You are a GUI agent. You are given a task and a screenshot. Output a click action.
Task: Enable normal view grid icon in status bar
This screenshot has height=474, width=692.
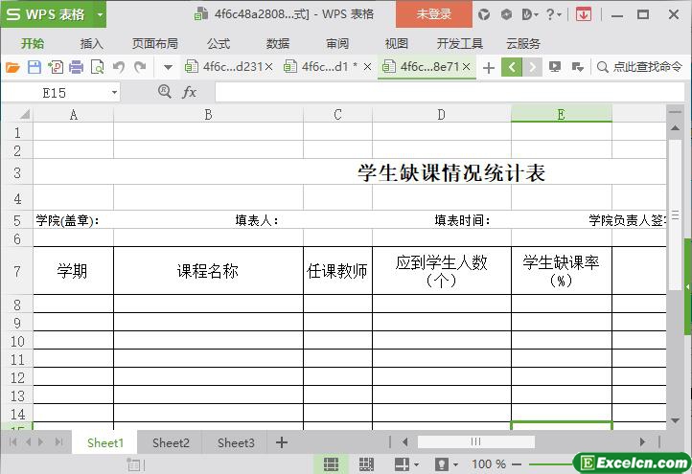coord(331,463)
